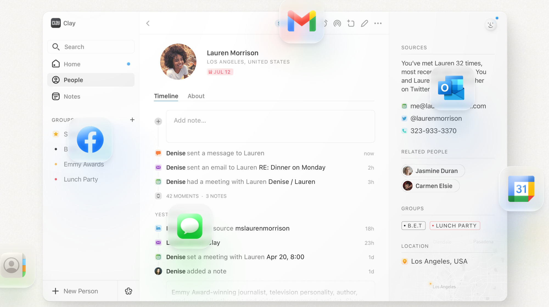Screen dimensions: 549x307
Task: Click the floating Outlook icon
Action: pyautogui.click(x=452, y=88)
